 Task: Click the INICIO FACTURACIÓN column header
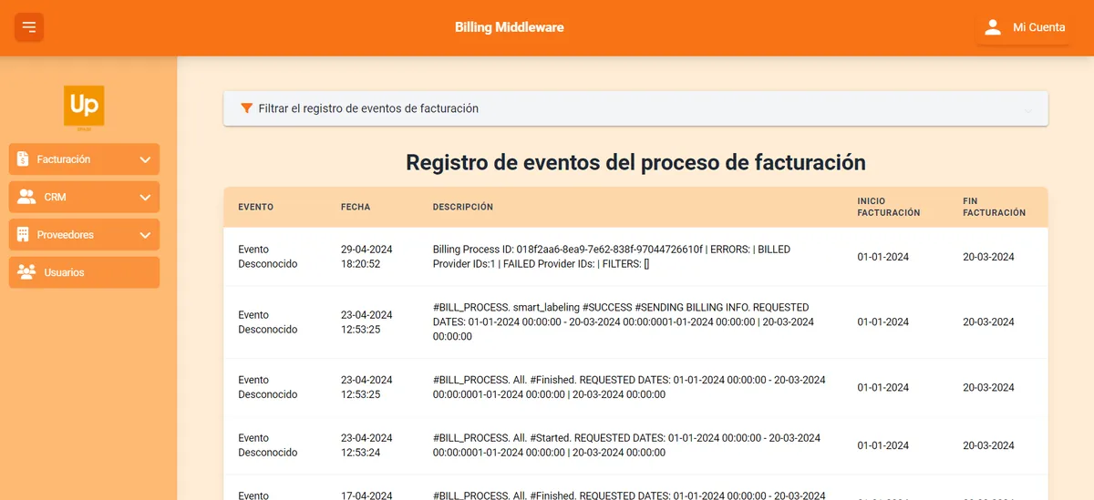tap(889, 207)
